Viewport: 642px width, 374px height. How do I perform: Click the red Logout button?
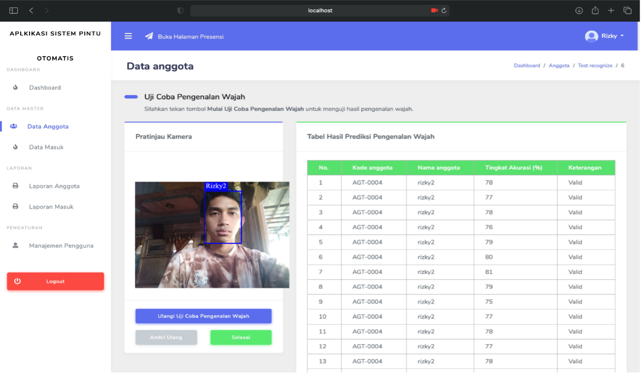point(55,281)
